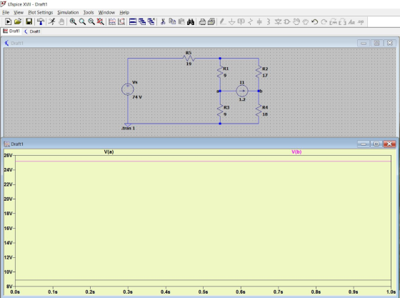Switch to the Draft1 waveform tab
400x298 pixels.
[x=11, y=31]
